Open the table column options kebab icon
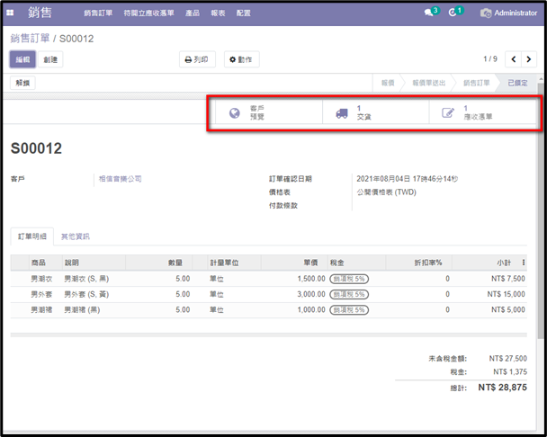547x437 pixels. click(524, 263)
